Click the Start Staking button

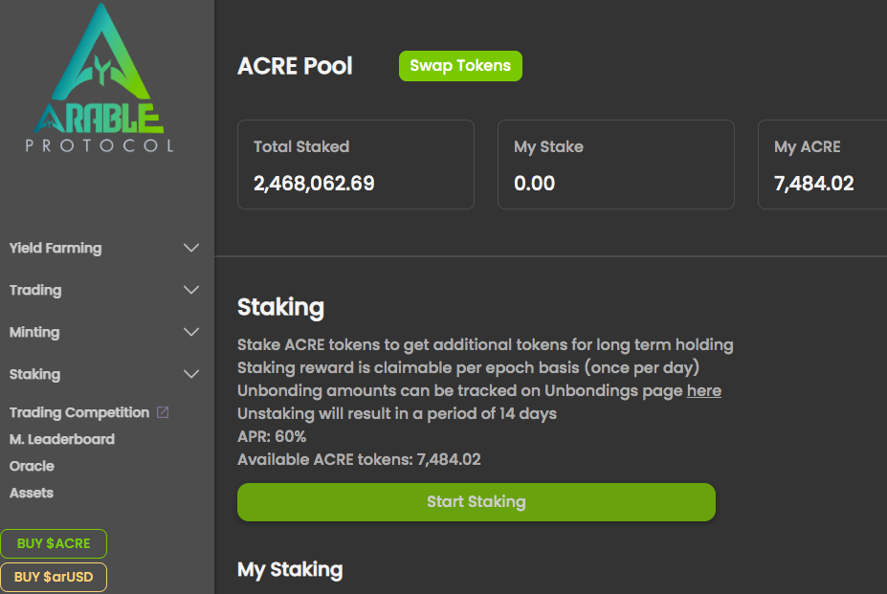[477, 502]
